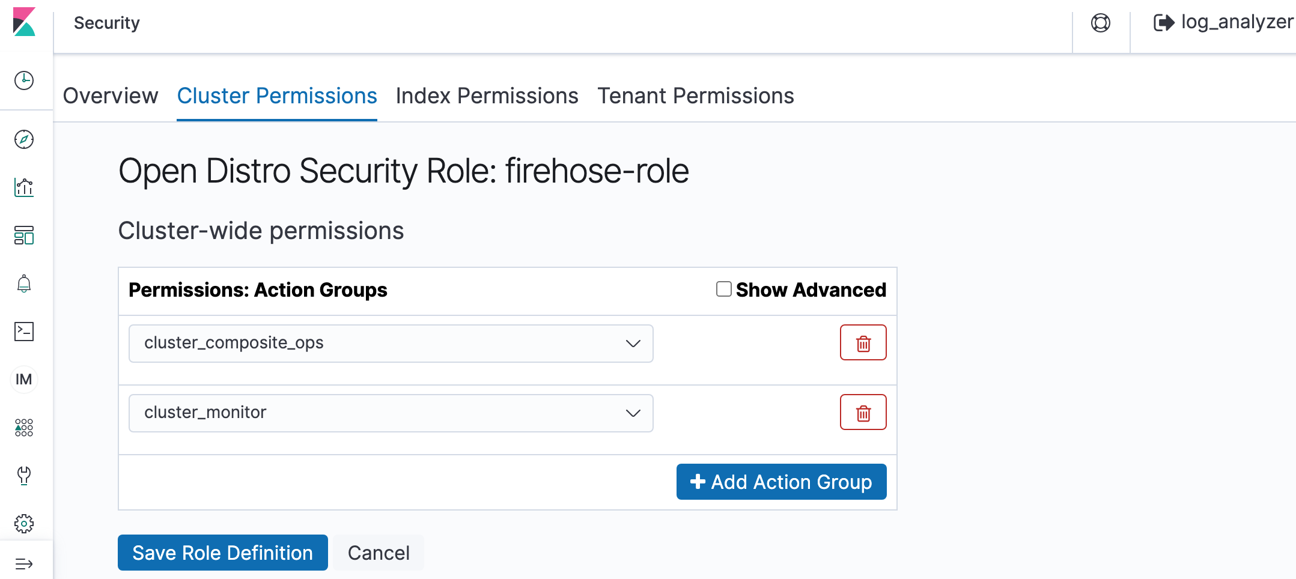Open the Visualize chart icon
This screenshot has width=1296, height=579.
[24, 187]
